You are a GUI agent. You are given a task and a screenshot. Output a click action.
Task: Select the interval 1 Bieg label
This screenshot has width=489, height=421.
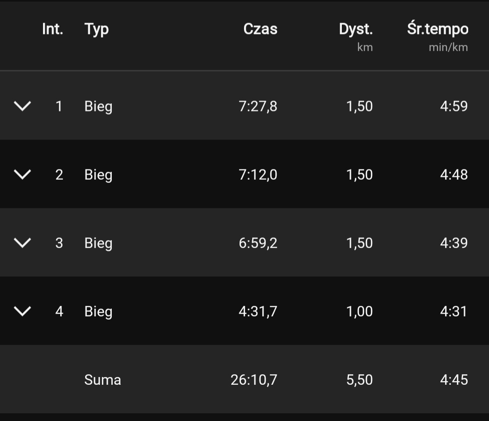tap(98, 107)
